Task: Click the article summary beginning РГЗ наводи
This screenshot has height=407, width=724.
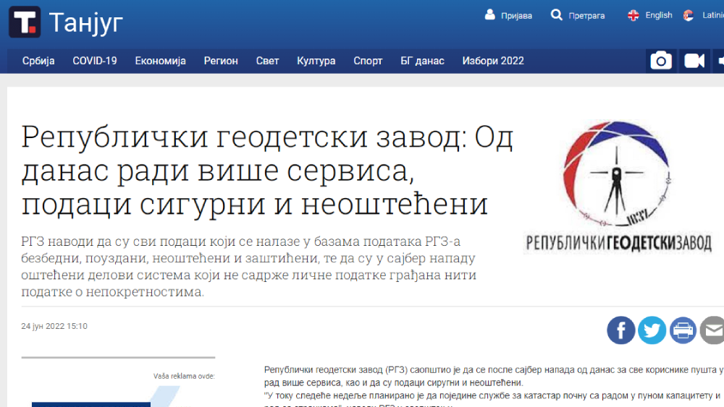Action: (249, 267)
